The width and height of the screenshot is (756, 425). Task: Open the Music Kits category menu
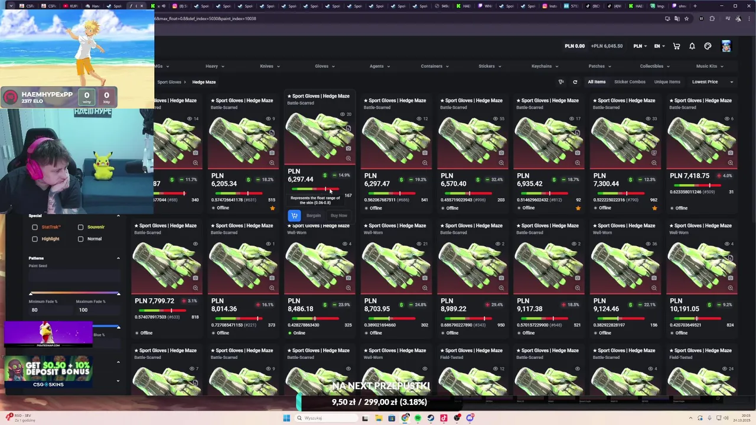coord(709,66)
